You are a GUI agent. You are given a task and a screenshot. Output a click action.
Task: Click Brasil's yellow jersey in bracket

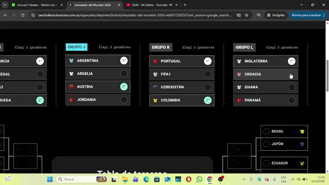[302, 131]
